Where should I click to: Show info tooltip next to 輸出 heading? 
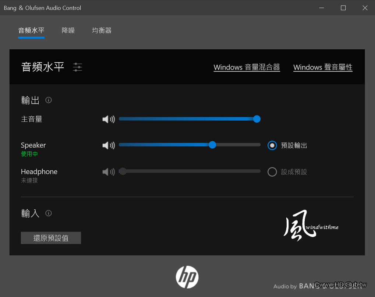(x=49, y=100)
